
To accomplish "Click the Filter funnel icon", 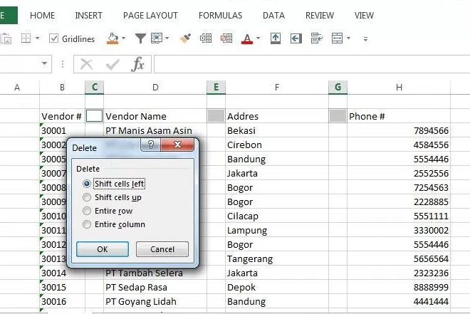I will [x=140, y=38].
